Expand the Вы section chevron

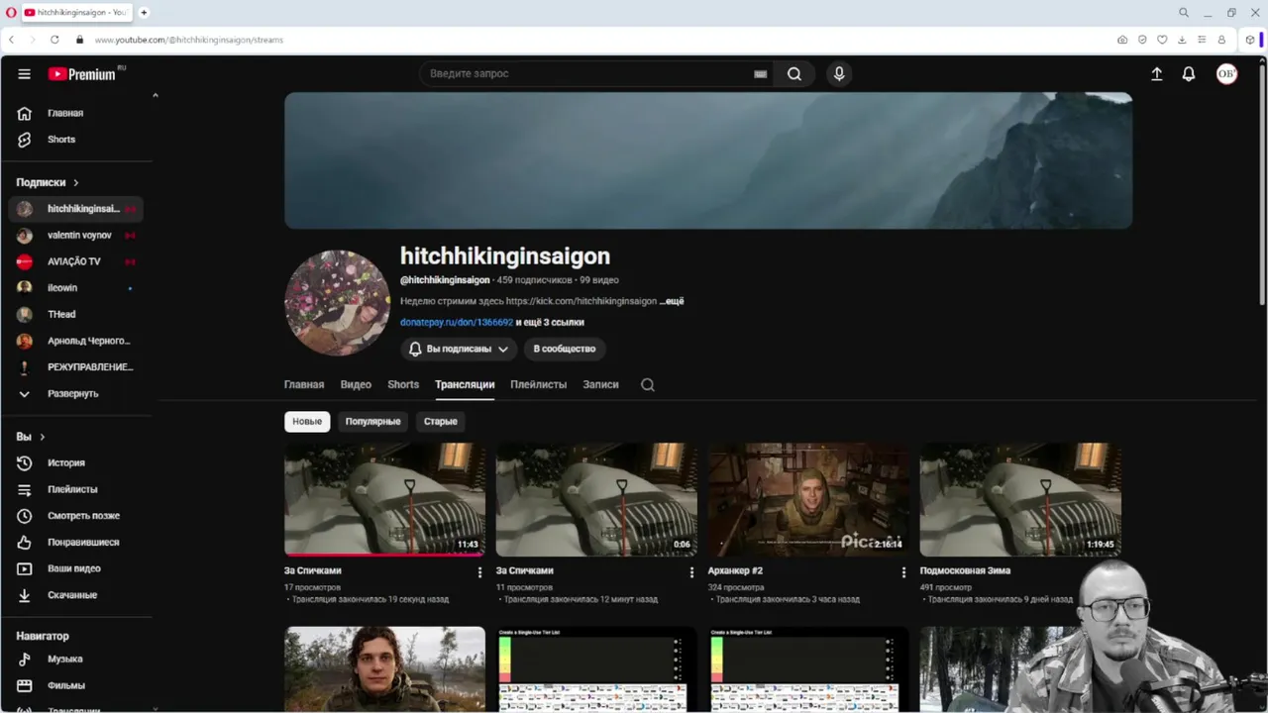pos(42,437)
